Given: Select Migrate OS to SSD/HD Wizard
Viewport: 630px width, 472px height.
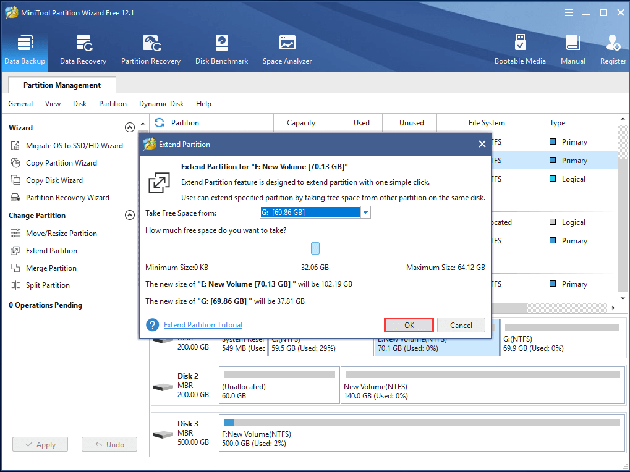Looking at the screenshot, I should pos(74,146).
